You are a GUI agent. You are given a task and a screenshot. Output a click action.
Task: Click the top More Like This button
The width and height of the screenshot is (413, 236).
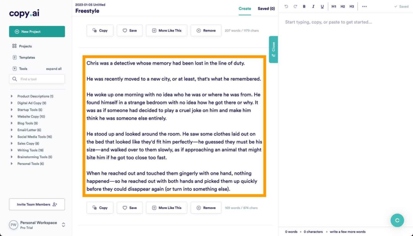pyautogui.click(x=166, y=31)
